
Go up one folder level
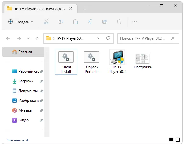point(37,38)
